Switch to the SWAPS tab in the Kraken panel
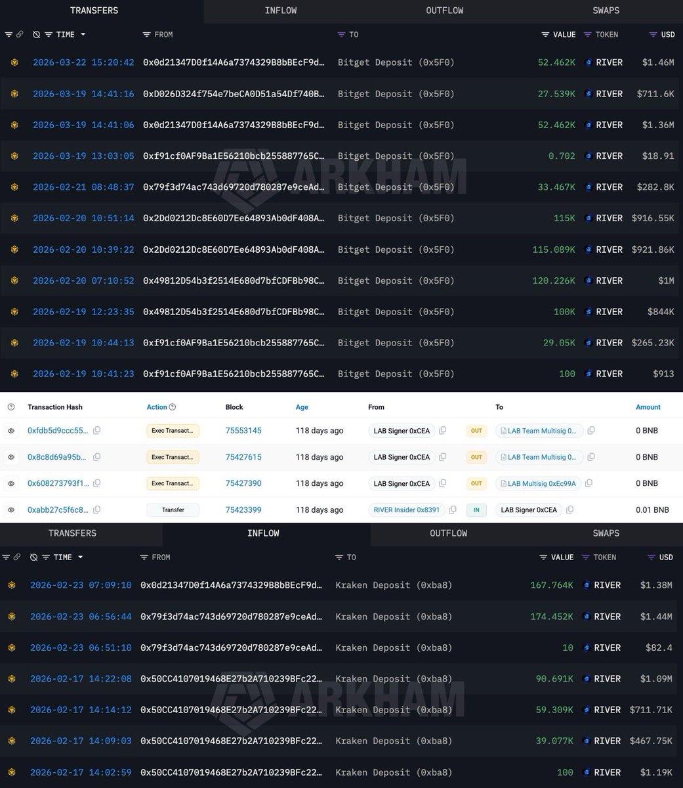Viewport: 683px width, 788px height. (606, 533)
